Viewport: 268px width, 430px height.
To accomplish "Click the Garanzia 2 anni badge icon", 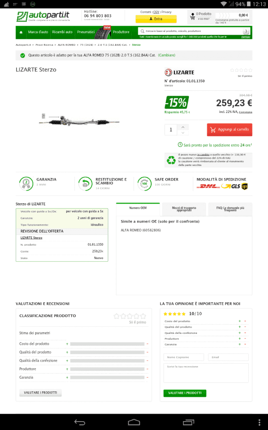I will pyautogui.click(x=26, y=183).
